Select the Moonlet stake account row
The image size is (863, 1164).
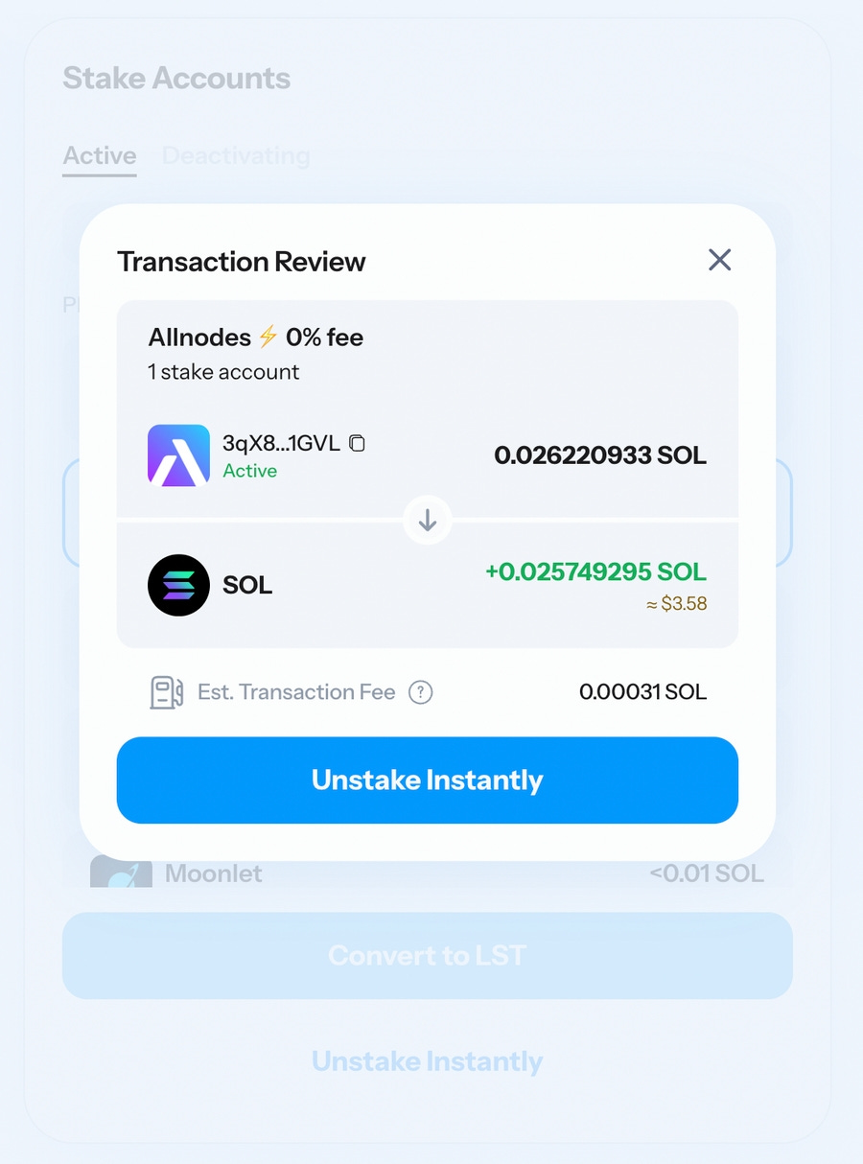click(428, 873)
